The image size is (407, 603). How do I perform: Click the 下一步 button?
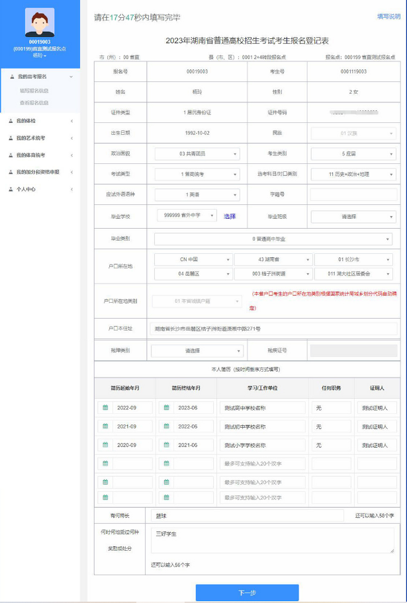pos(247,592)
